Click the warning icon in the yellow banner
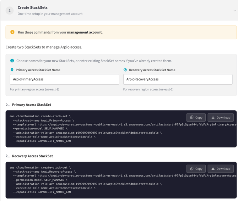The image size is (238, 201). (x=12, y=32)
